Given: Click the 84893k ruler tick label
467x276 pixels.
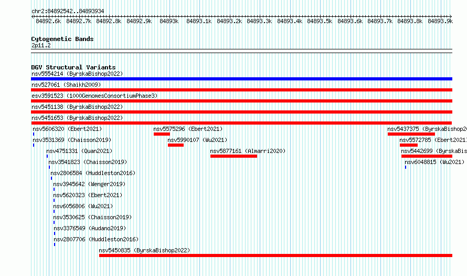Looking at the screenshot, I should tap(169, 21).
